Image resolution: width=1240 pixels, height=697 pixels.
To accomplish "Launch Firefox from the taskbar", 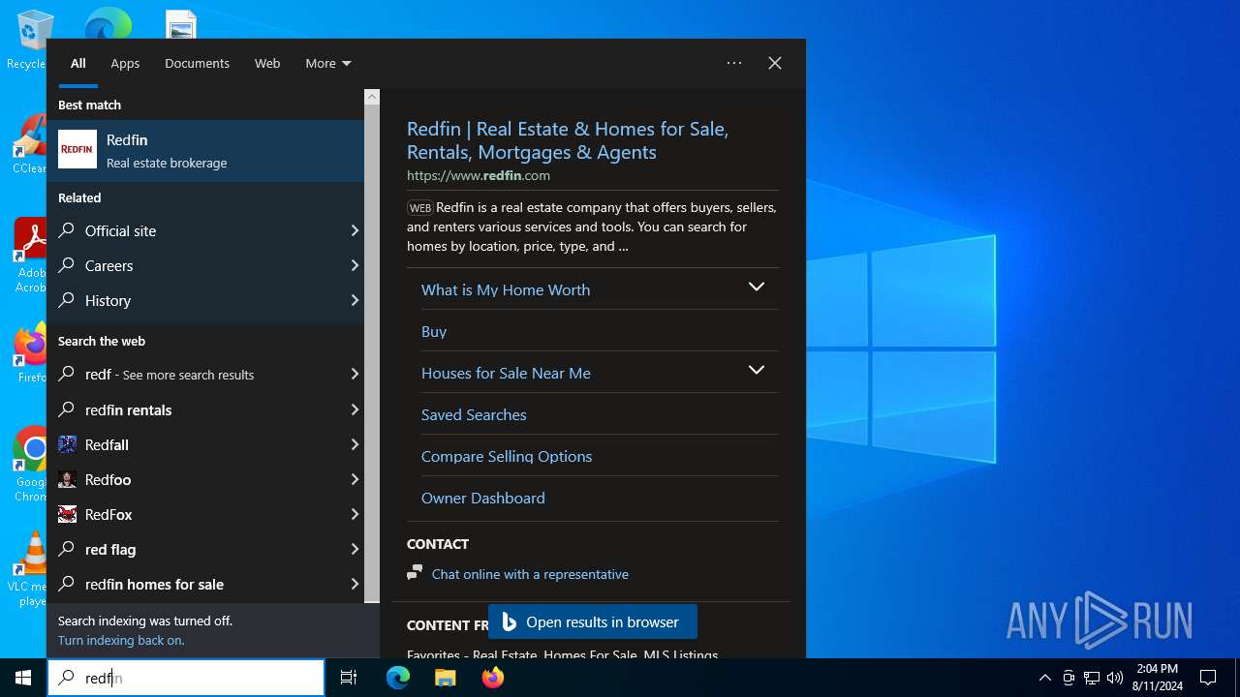I will (493, 678).
